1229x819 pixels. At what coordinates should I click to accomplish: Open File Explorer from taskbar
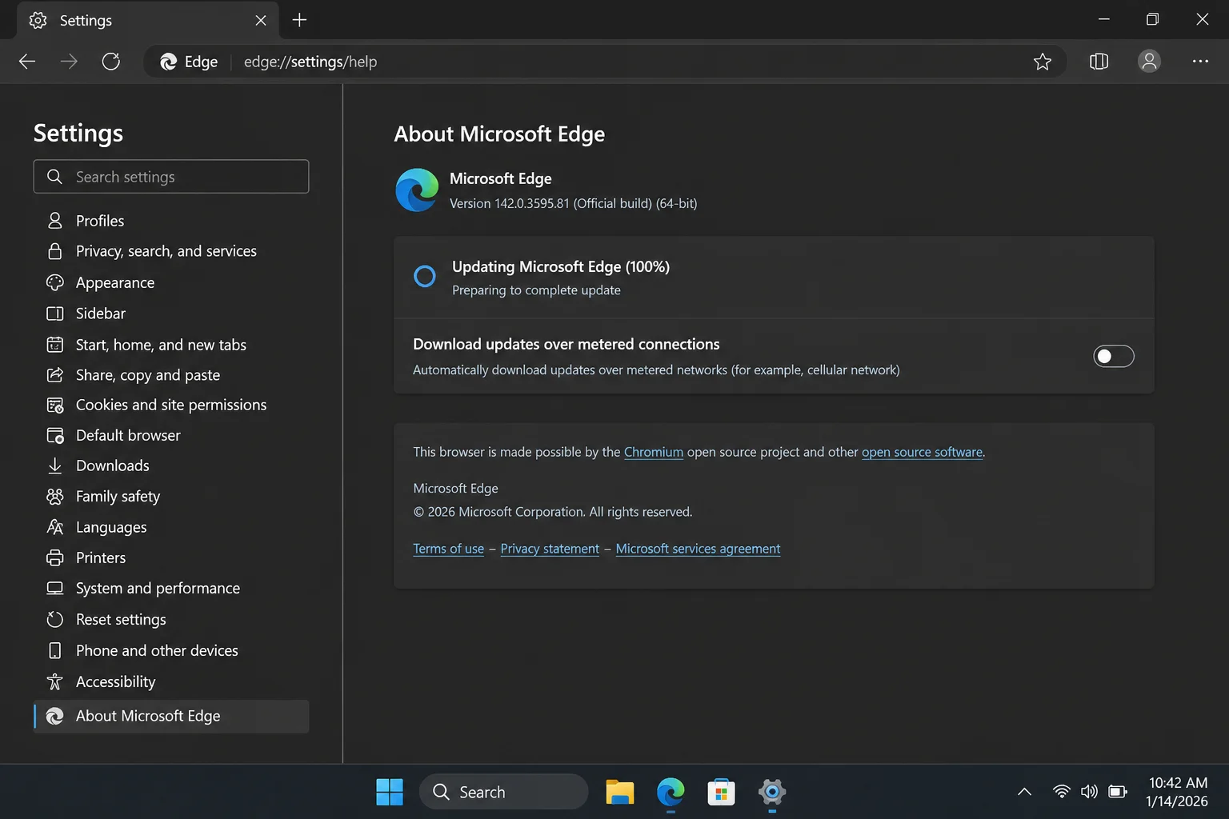point(619,792)
